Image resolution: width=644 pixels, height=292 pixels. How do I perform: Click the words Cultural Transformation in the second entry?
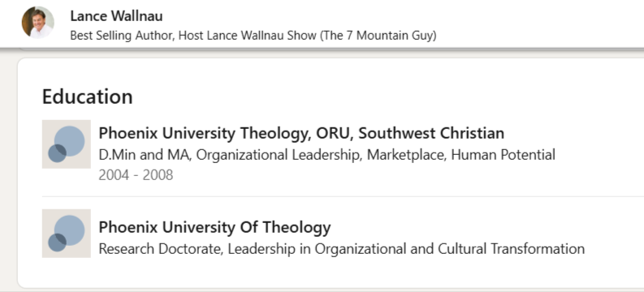coord(512,249)
